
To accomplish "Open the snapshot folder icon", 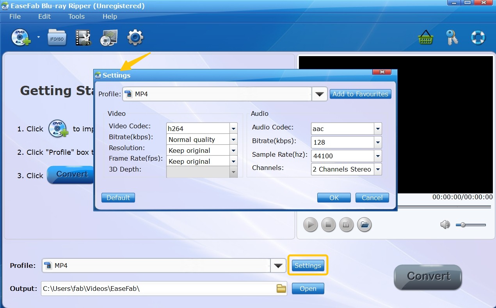I will tap(364, 225).
